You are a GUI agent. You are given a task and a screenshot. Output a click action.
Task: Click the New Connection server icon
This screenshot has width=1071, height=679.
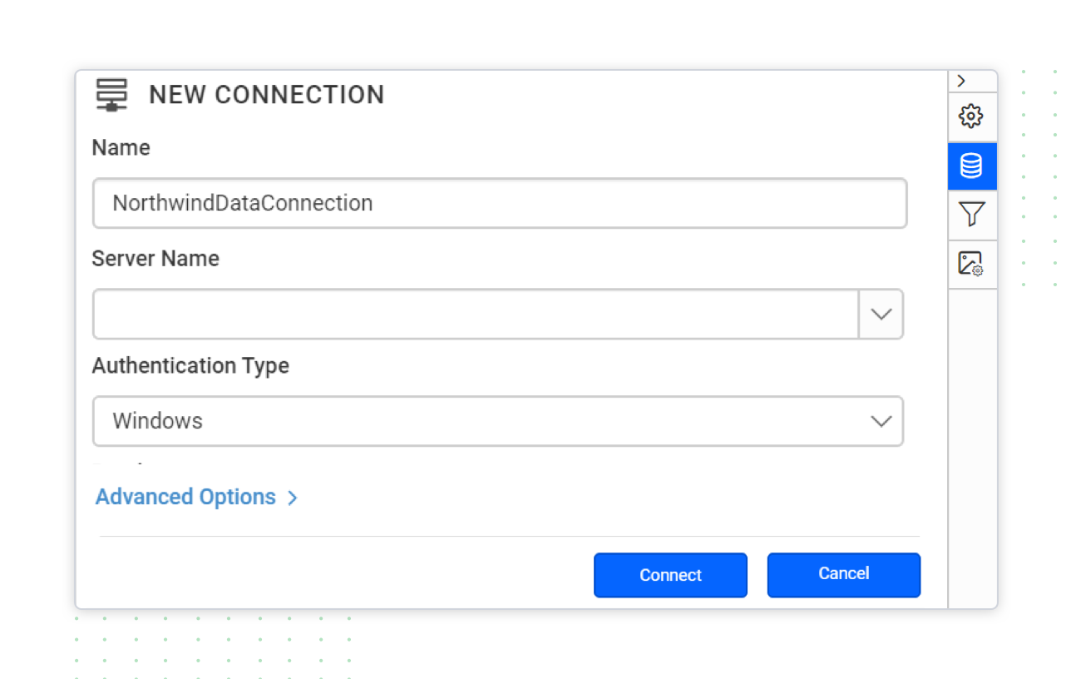click(x=111, y=95)
